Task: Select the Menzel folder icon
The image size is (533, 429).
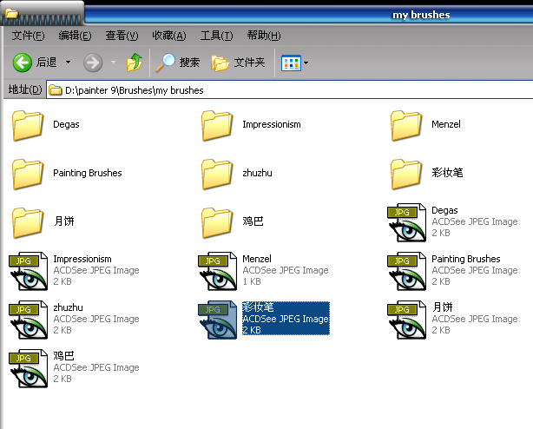Action: tap(406, 125)
